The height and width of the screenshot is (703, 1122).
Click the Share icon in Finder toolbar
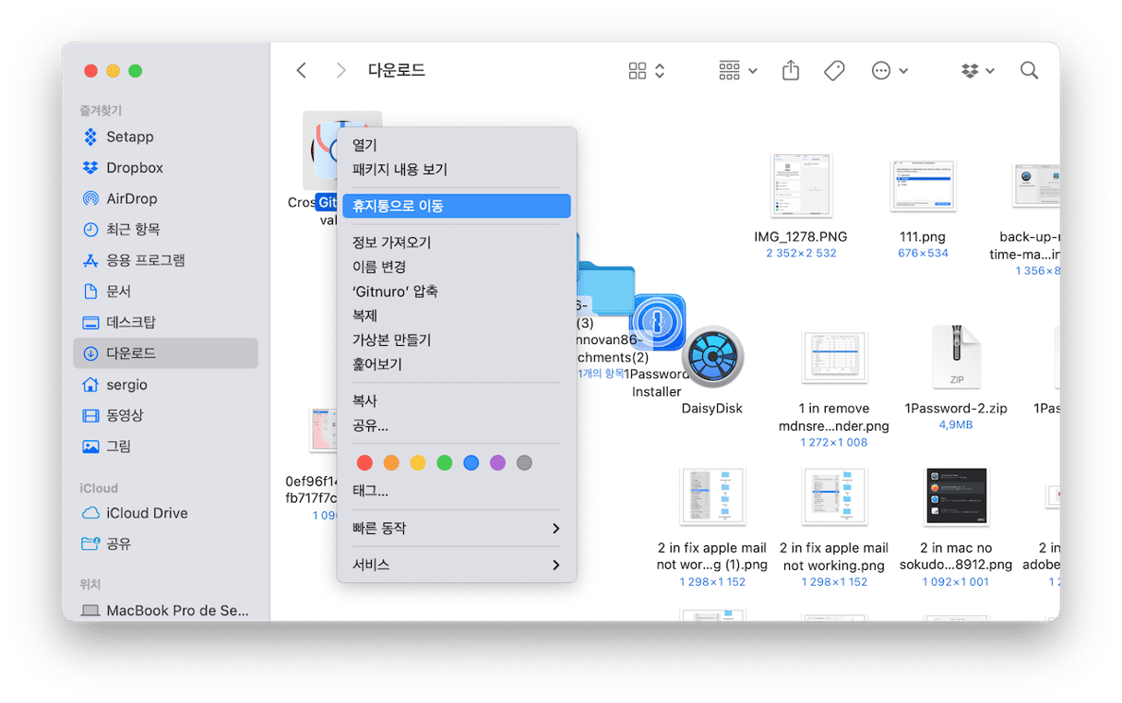tap(790, 71)
